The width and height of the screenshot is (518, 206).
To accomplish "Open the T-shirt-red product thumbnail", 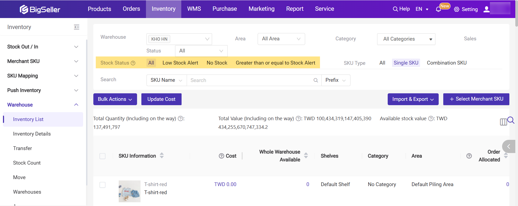I will (x=129, y=191).
